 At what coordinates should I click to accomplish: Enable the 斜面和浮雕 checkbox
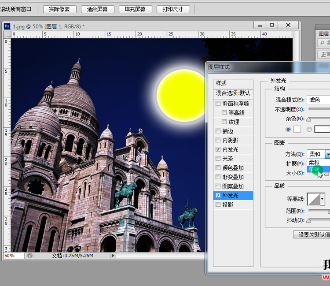(x=218, y=104)
